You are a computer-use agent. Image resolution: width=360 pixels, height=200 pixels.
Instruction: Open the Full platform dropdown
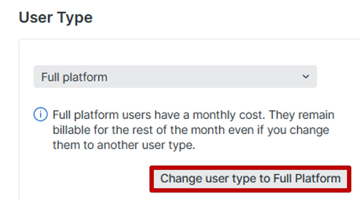click(175, 77)
